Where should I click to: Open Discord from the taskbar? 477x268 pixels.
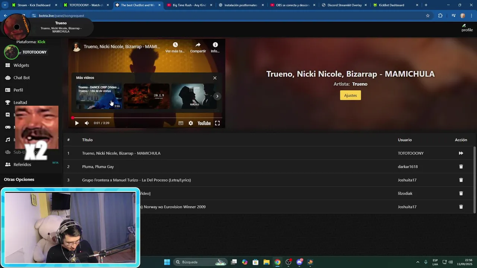[x=299, y=262]
